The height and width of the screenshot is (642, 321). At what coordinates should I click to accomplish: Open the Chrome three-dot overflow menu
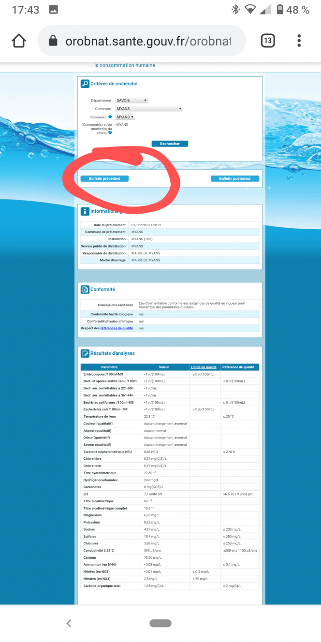coord(299,41)
